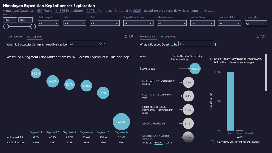Viewport: 272px width, 153px height.
Task: Expand the Nationality dropdown
Action: [256, 23]
